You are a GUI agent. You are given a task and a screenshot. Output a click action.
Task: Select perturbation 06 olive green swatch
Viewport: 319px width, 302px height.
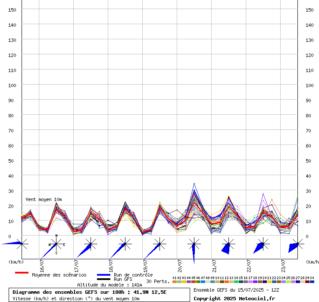[198, 282]
